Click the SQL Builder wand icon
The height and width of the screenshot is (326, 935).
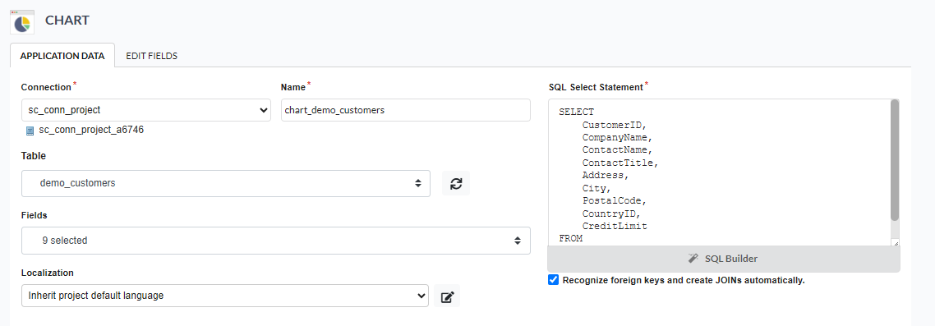click(x=693, y=259)
